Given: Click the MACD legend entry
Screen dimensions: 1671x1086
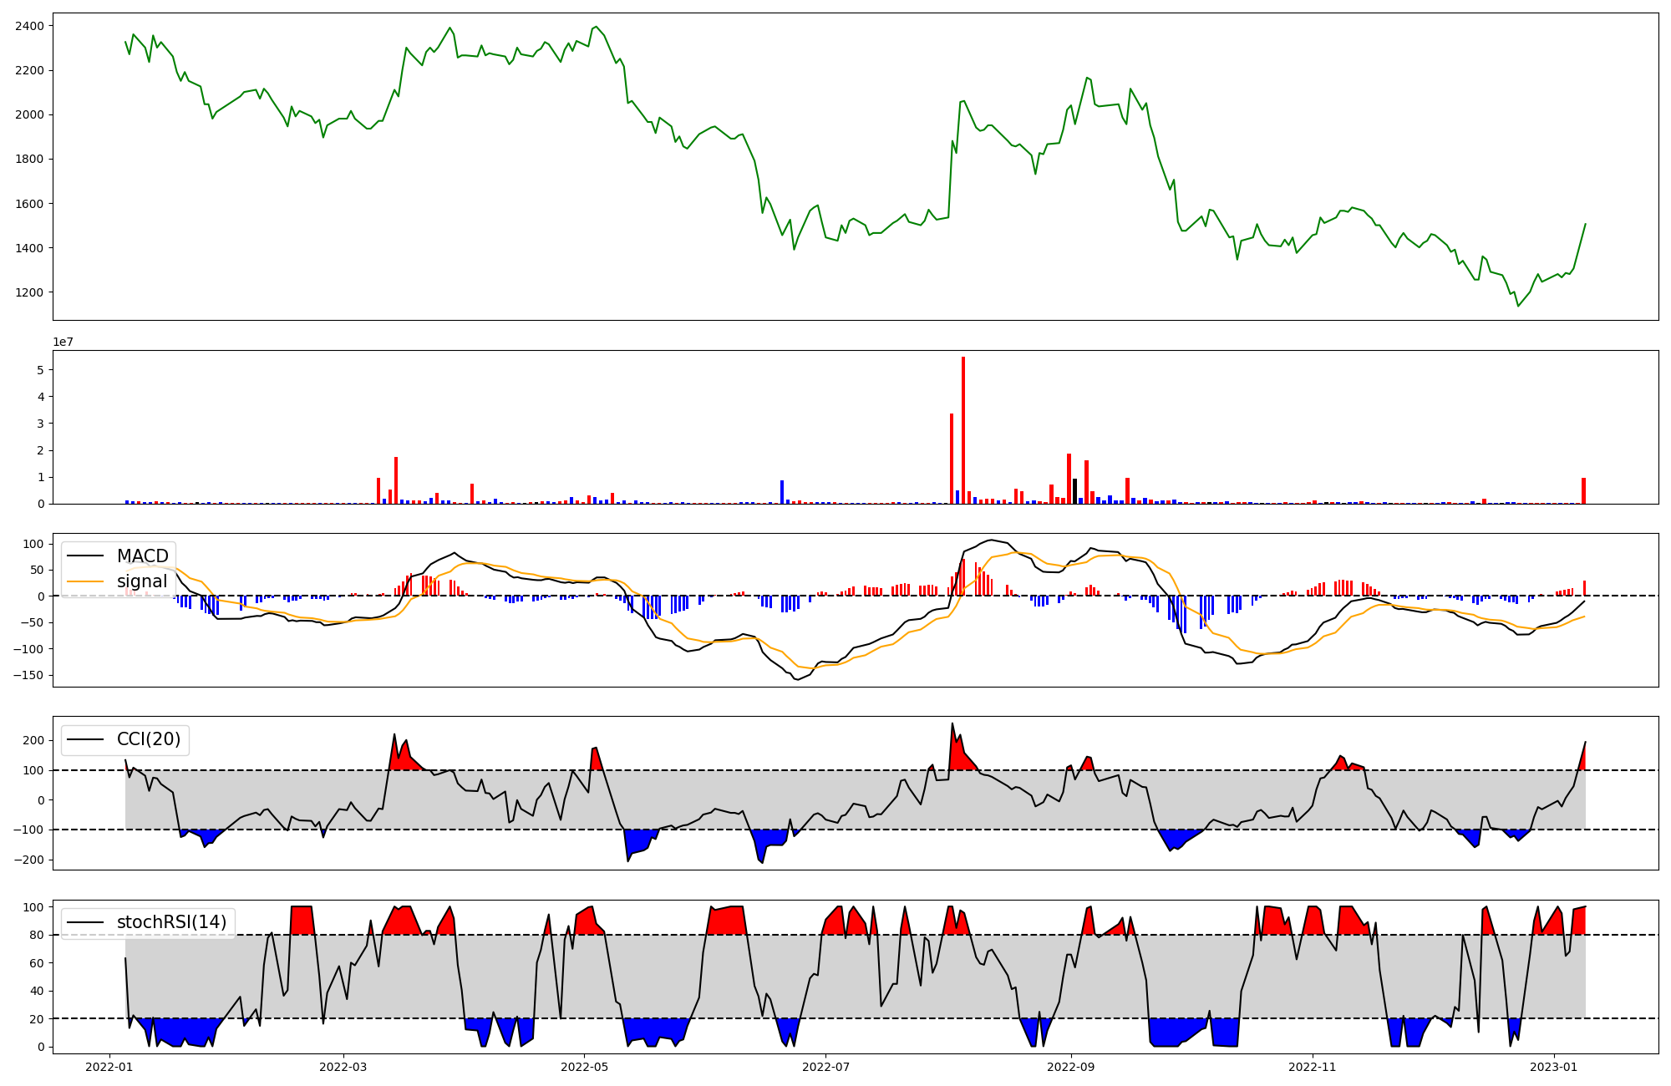Looking at the screenshot, I should coord(142,556).
